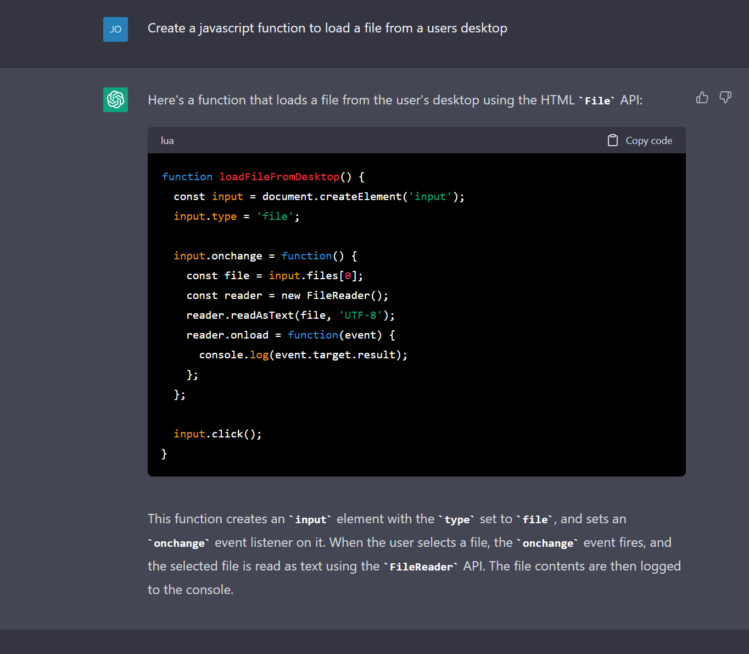749x654 pixels.
Task: Click the inline `type` code term
Action: 457,519
